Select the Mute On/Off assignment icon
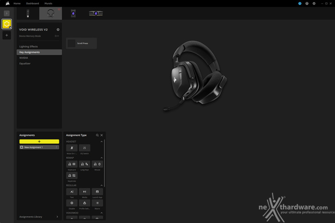Screen dimensions: 335x223 (72, 148)
